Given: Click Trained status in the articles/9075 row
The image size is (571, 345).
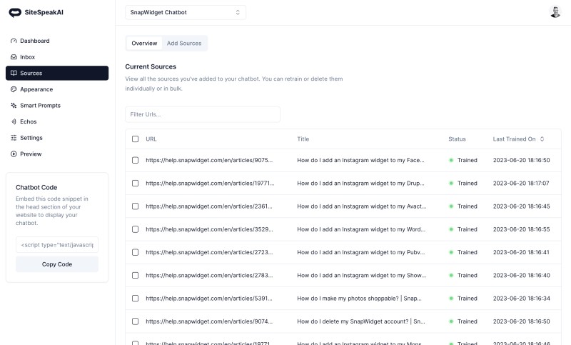Looking at the screenshot, I should pos(463,160).
